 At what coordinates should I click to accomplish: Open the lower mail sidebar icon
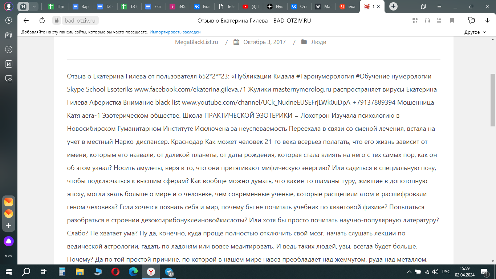click(x=9, y=214)
